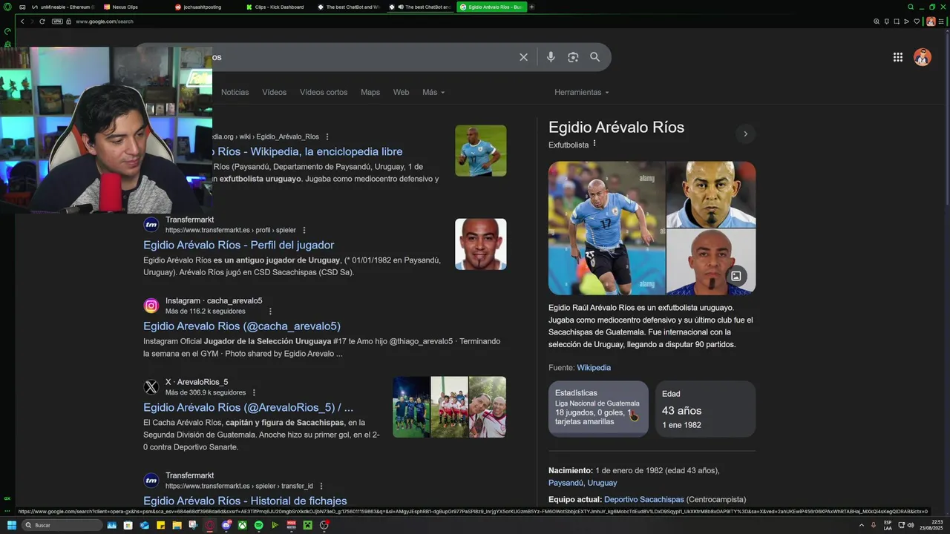Click the Wikipedia source link in panel
950x534 pixels.
click(x=594, y=367)
